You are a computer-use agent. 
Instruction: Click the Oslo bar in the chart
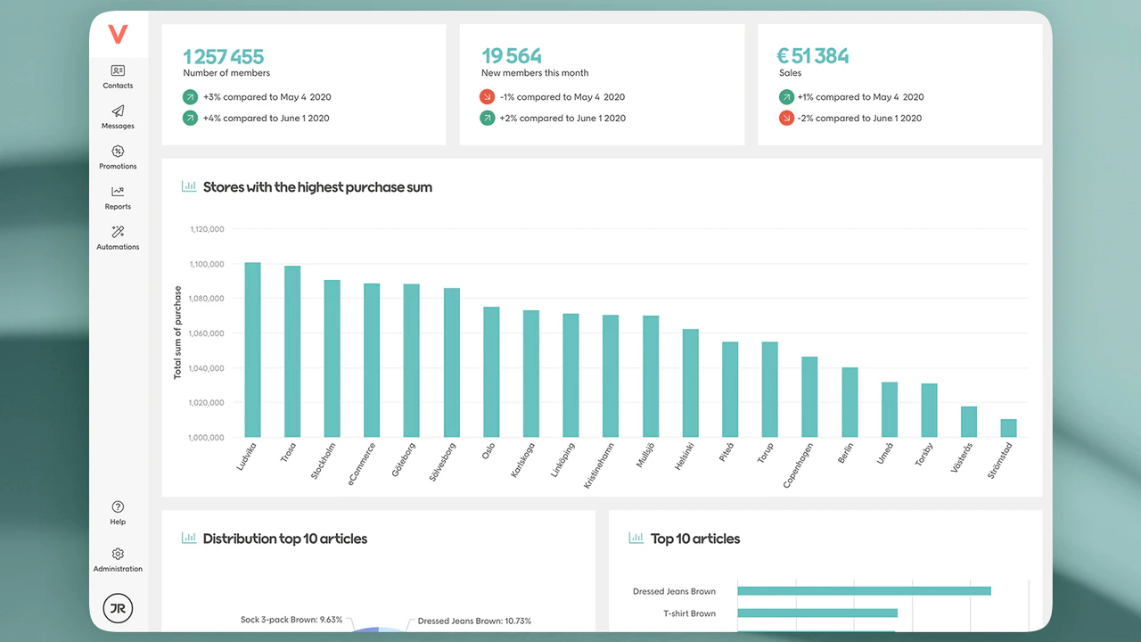coord(491,372)
